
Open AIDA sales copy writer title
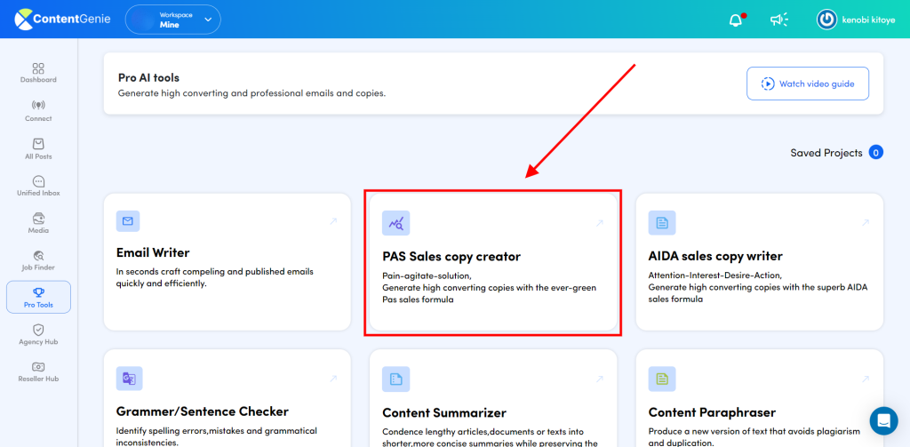(715, 256)
